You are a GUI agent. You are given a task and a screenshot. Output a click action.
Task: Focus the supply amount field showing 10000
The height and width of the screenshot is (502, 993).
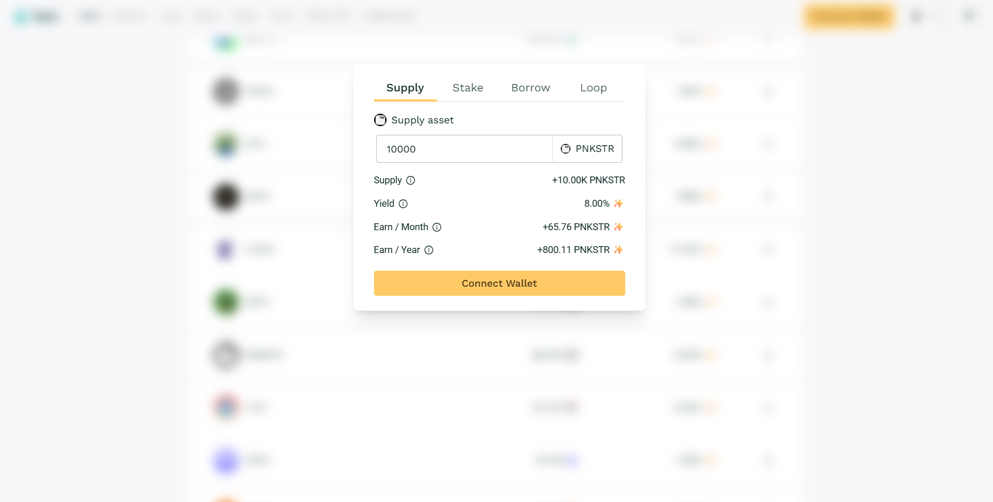[464, 149]
